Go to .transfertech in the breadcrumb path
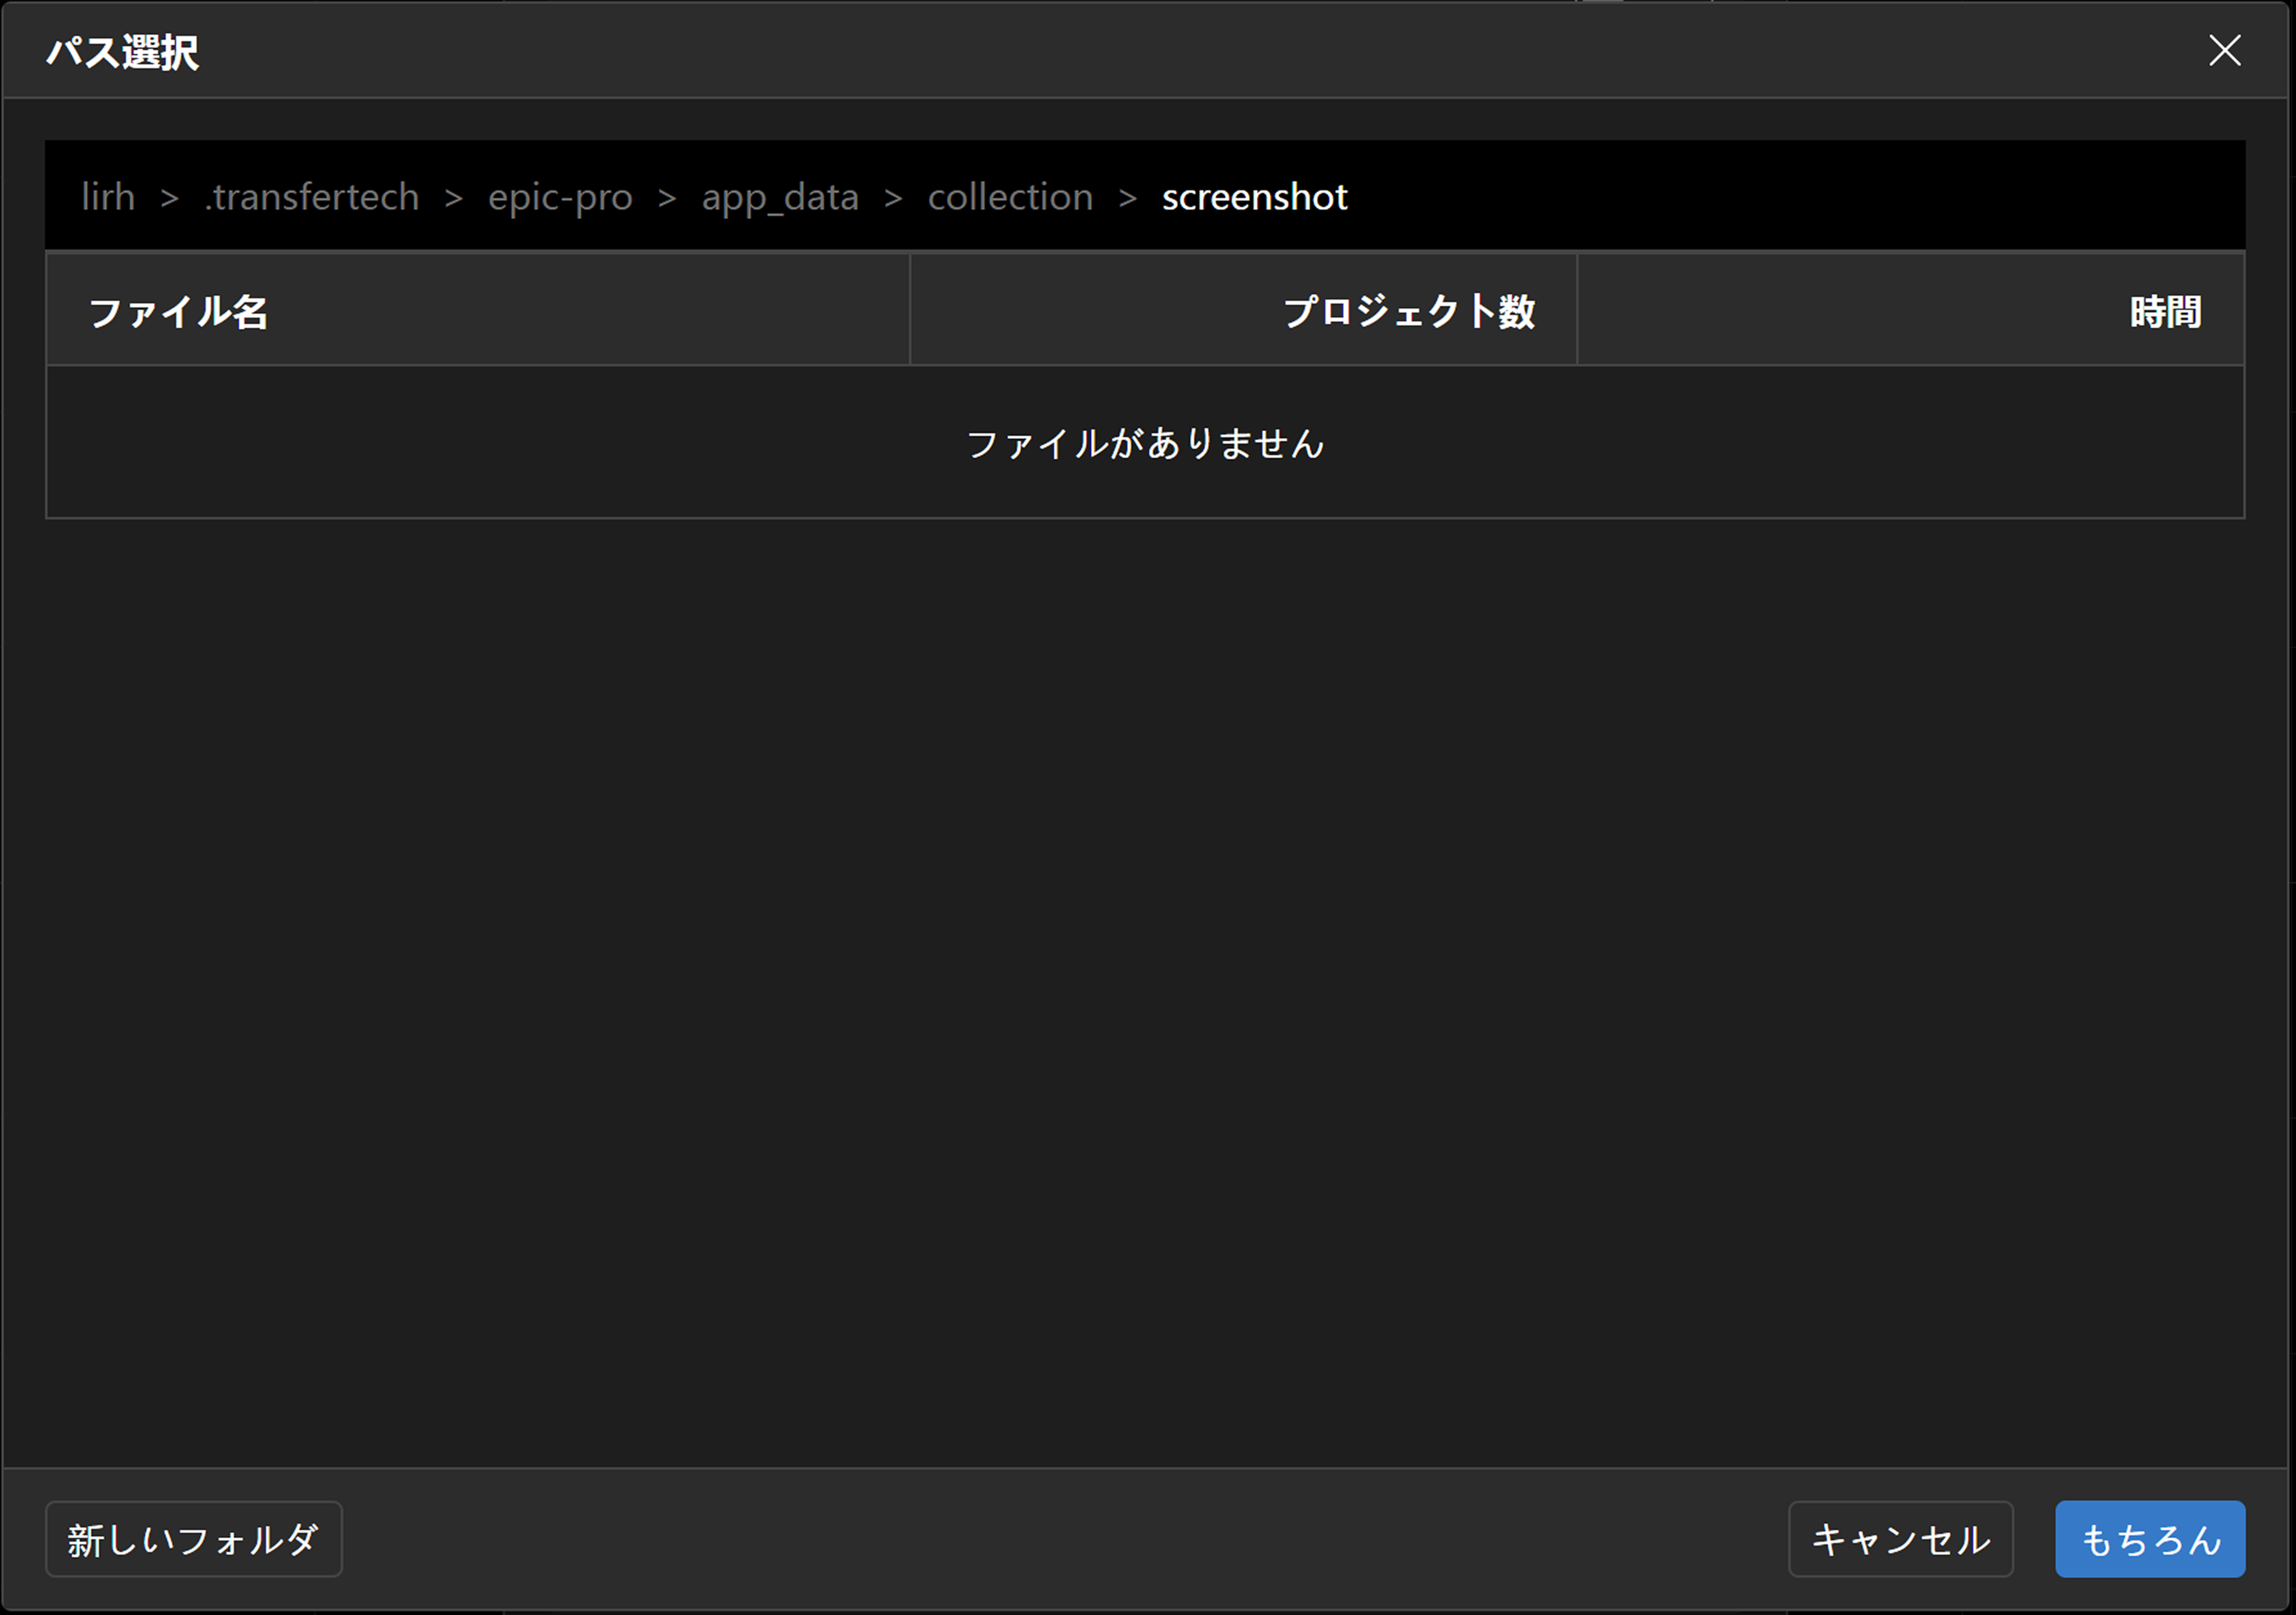This screenshot has height=1615, width=2296. click(311, 197)
